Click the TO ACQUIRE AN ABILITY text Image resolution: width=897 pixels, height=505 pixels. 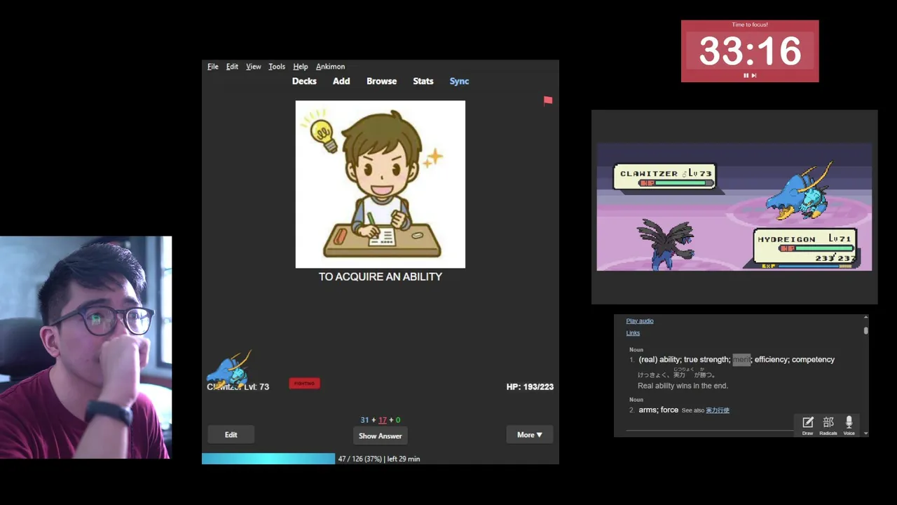(381, 277)
